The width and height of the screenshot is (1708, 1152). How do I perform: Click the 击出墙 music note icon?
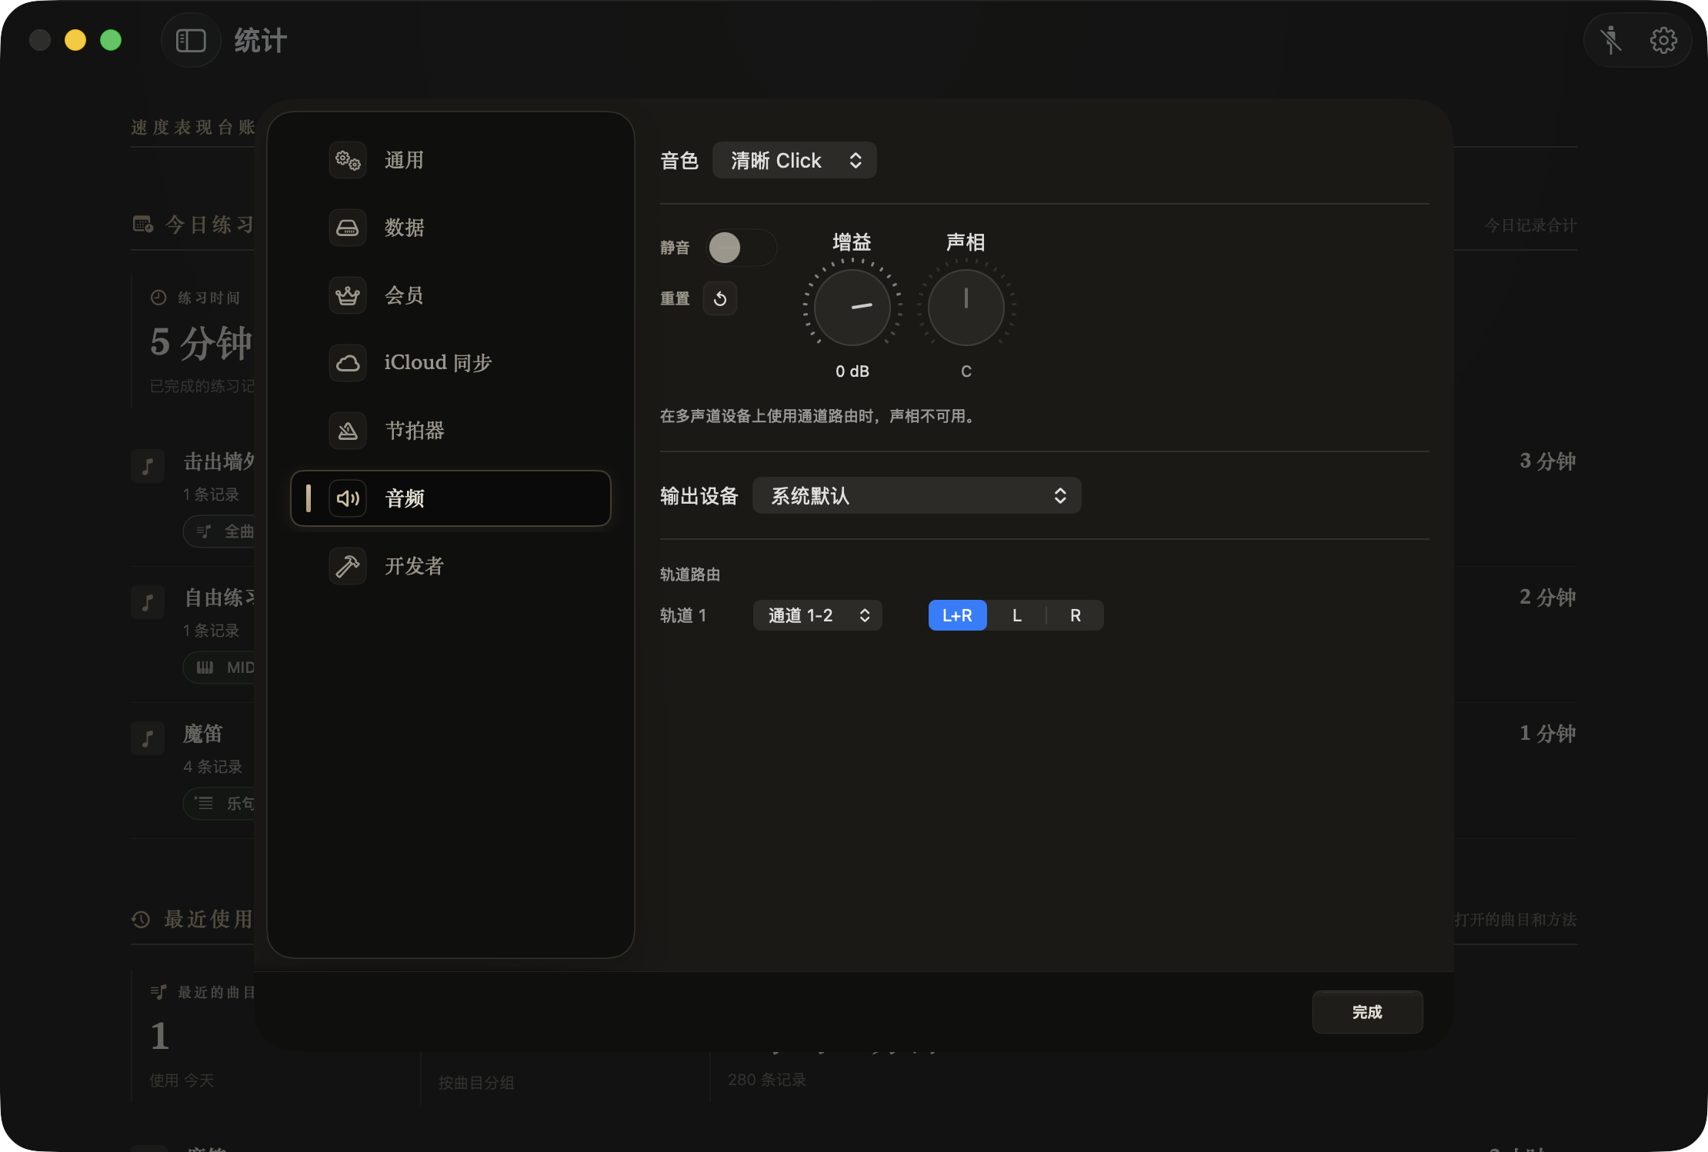pyautogui.click(x=148, y=466)
